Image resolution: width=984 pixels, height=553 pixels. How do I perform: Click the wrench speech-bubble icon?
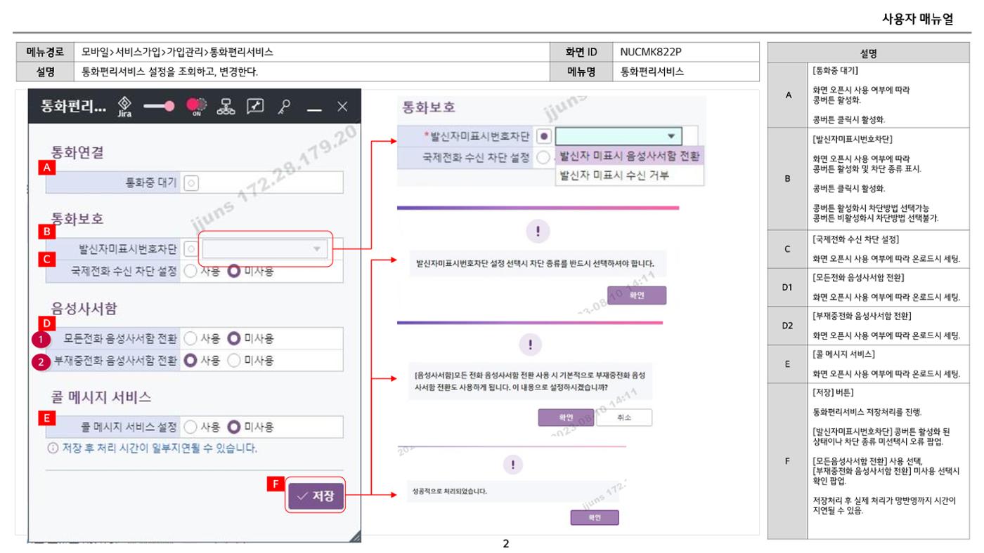tap(254, 106)
